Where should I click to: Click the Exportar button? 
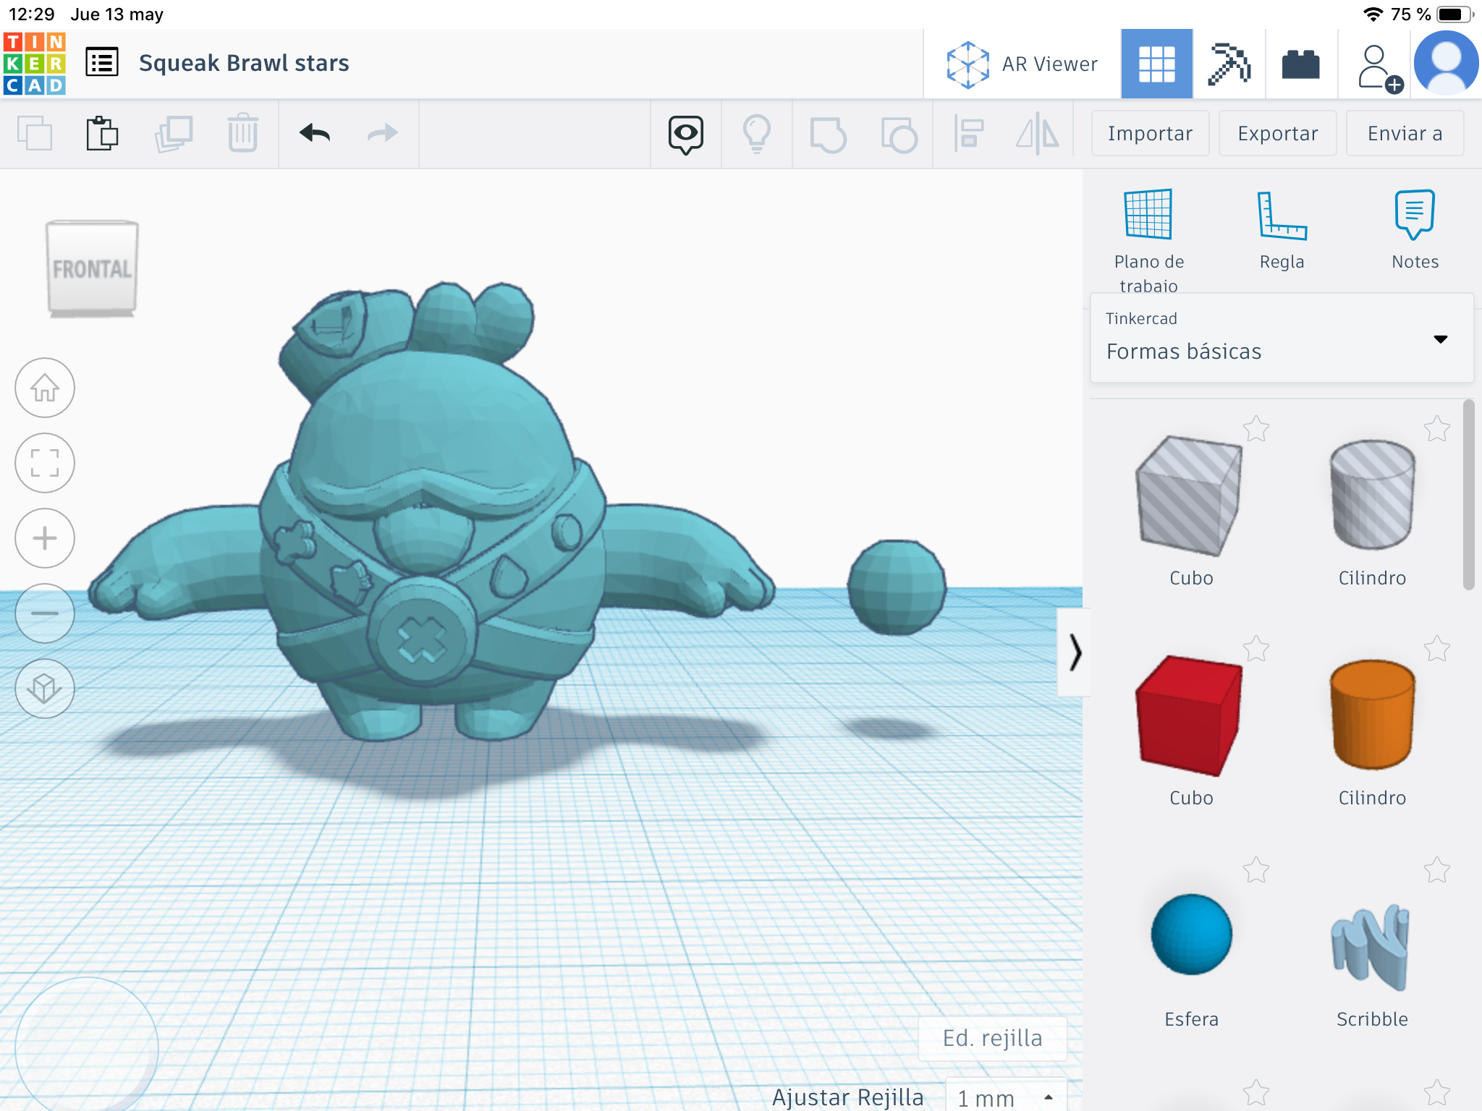pos(1276,133)
